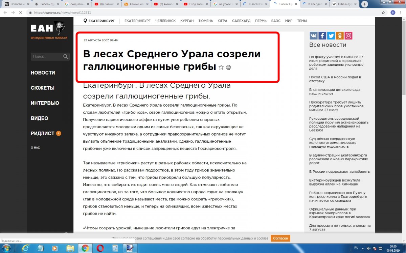The height and width of the screenshot is (253, 406).
Task: Open the Chrome three-dot menu
Action: 401,12
